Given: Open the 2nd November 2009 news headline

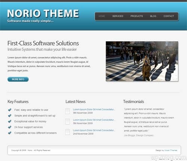Looking at the screenshot, I should [94, 130].
